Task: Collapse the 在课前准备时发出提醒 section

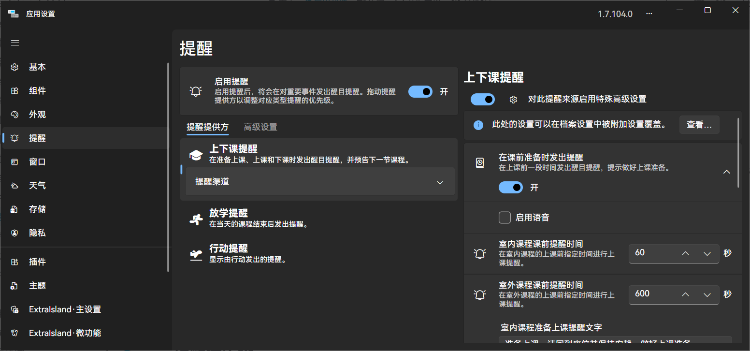Action: [726, 172]
